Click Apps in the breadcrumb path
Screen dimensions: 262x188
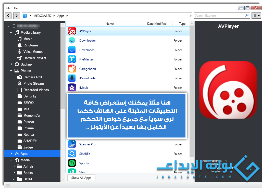61,16
